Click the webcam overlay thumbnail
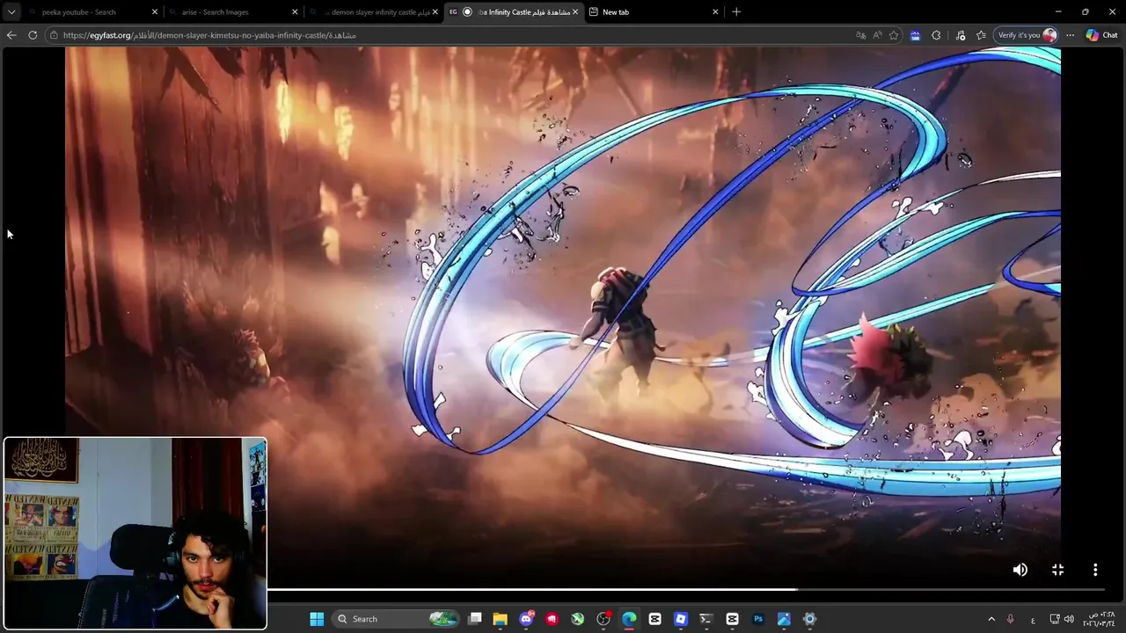 pyautogui.click(x=135, y=534)
